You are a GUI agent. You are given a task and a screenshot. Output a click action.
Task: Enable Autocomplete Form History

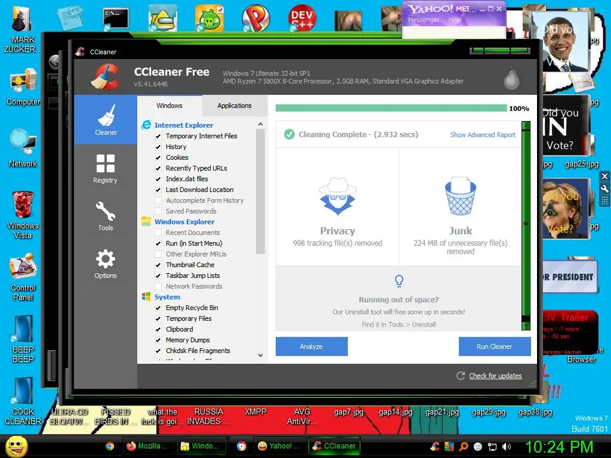(158, 200)
